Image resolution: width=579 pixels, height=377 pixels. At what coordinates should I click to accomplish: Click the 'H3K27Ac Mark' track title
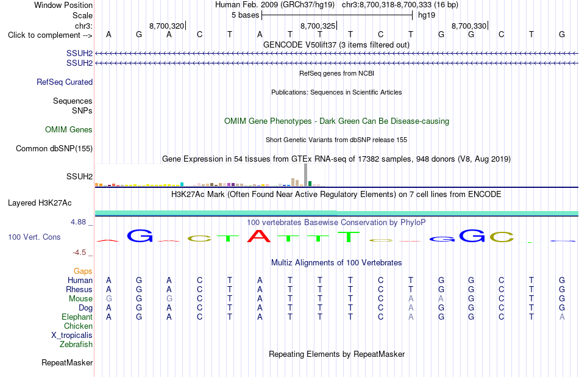336,195
